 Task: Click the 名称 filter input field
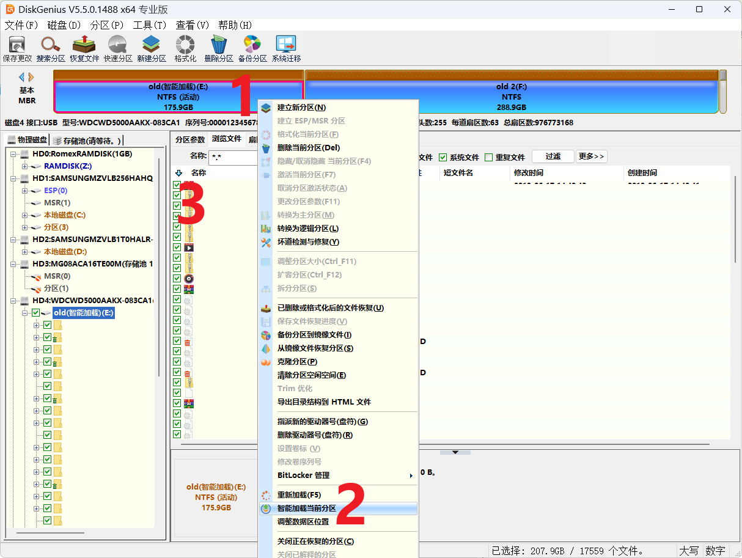233,157
